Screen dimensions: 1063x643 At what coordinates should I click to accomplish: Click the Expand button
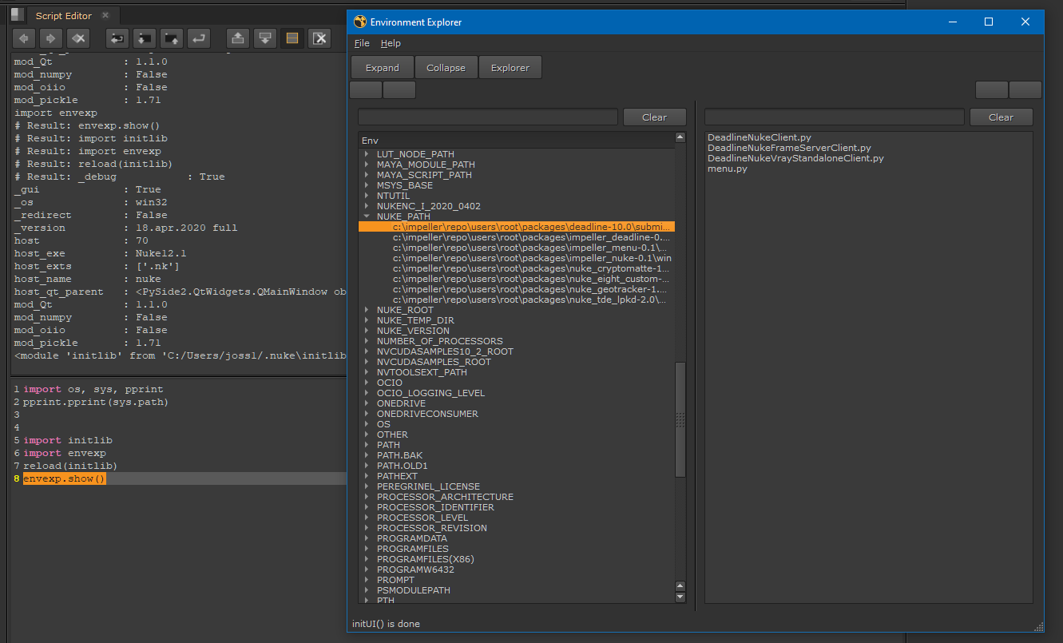coord(382,68)
